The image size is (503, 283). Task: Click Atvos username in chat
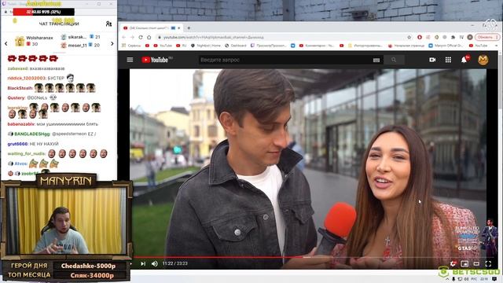point(21,164)
